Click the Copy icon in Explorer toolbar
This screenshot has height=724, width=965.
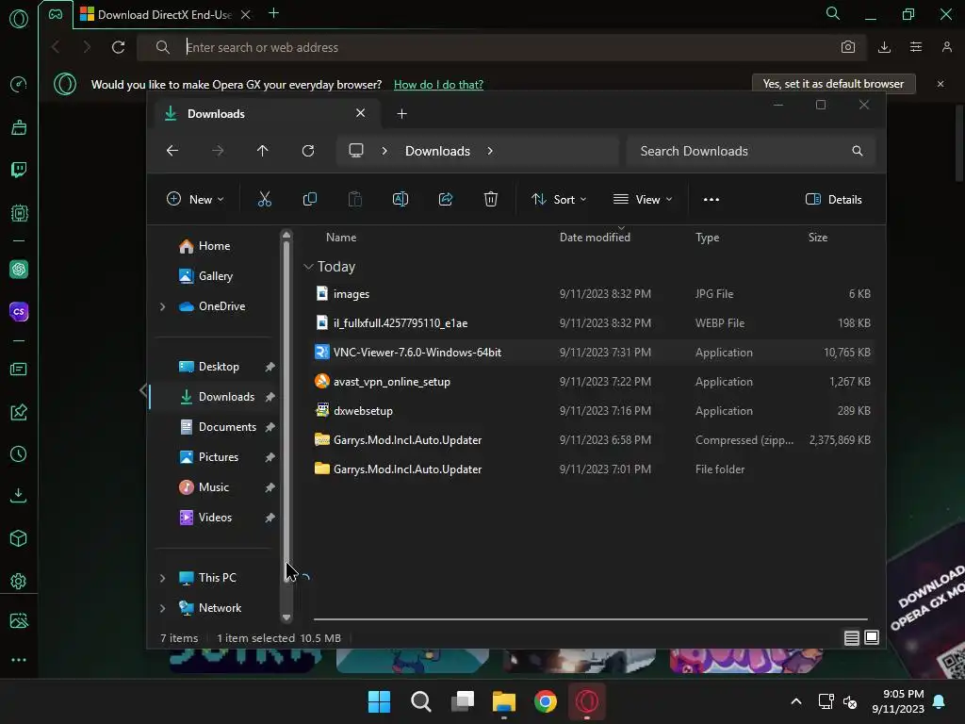click(310, 199)
